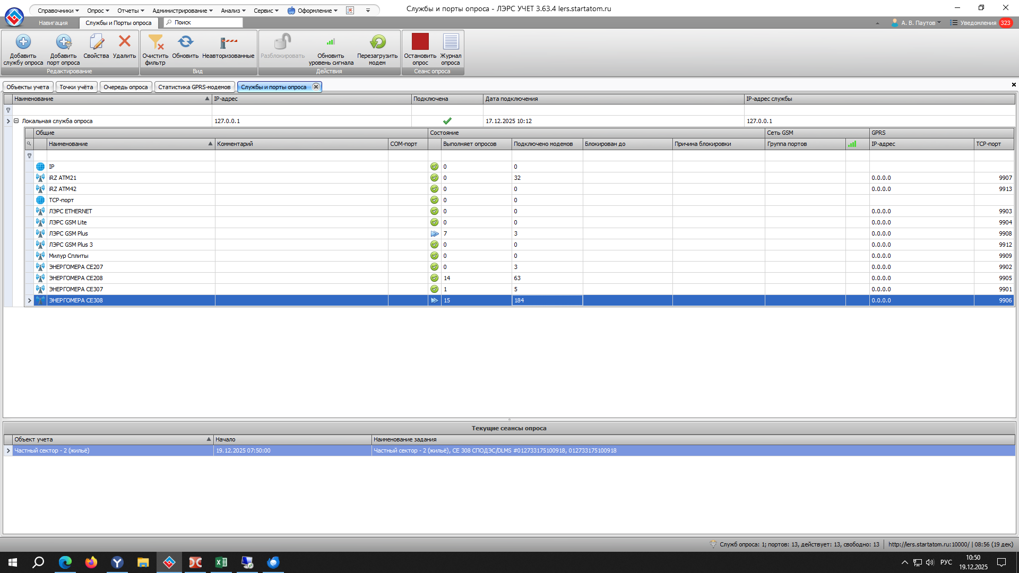Open Excel from the Windows taskbar
Viewport: 1019px width, 573px height.
[221, 562]
